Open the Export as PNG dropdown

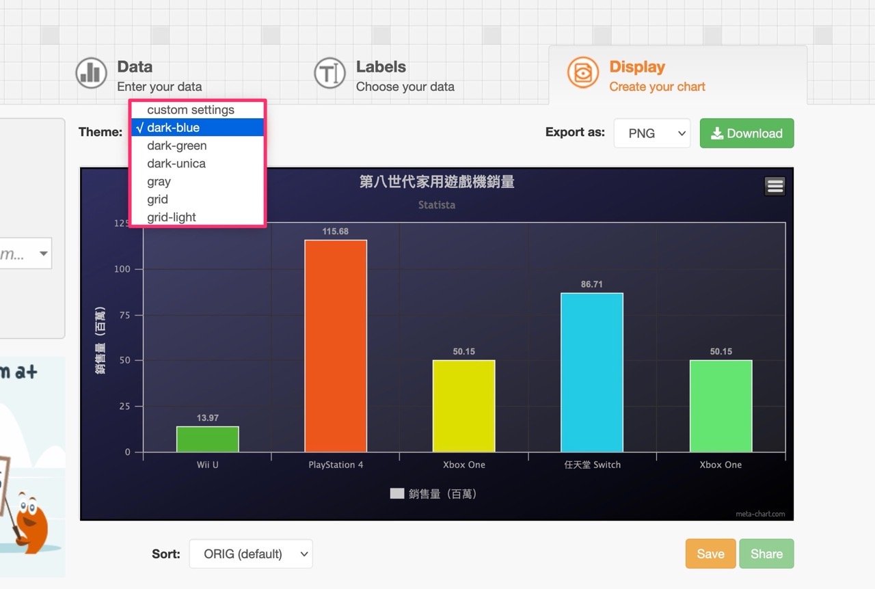tap(651, 133)
